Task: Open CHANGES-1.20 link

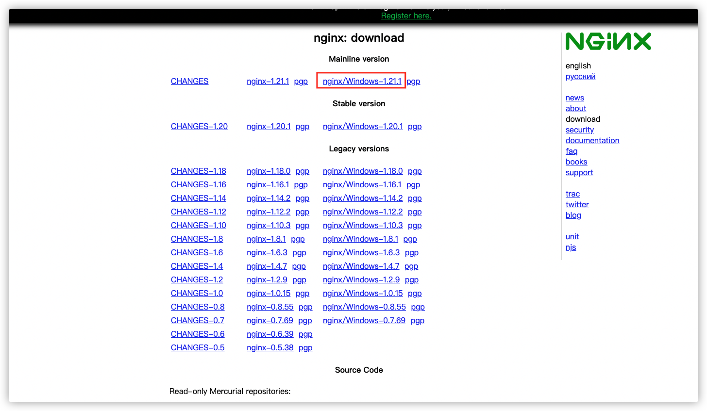Action: coord(199,127)
